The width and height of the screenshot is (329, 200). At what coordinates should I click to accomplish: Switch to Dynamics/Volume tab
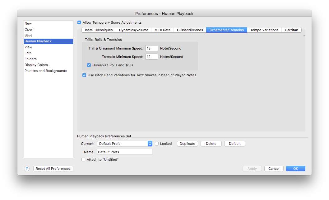(x=134, y=30)
